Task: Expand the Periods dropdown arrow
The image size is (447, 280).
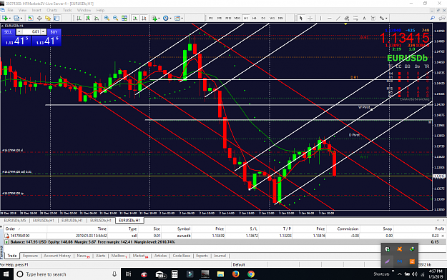Action: pos(170,19)
